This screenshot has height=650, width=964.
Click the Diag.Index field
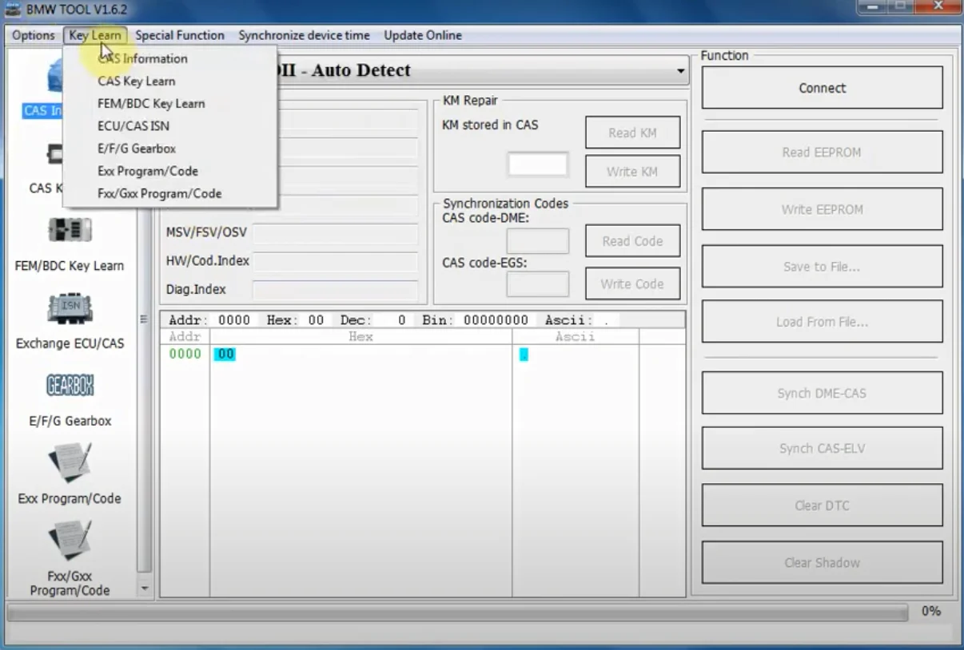335,290
